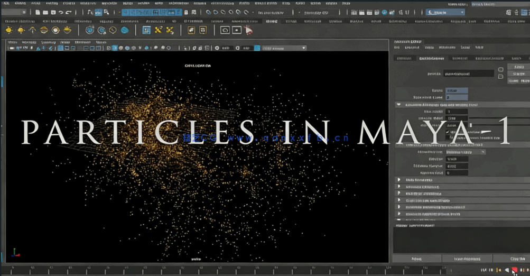
Task: Open the workspace dropdown at top right
Action: coord(445,12)
